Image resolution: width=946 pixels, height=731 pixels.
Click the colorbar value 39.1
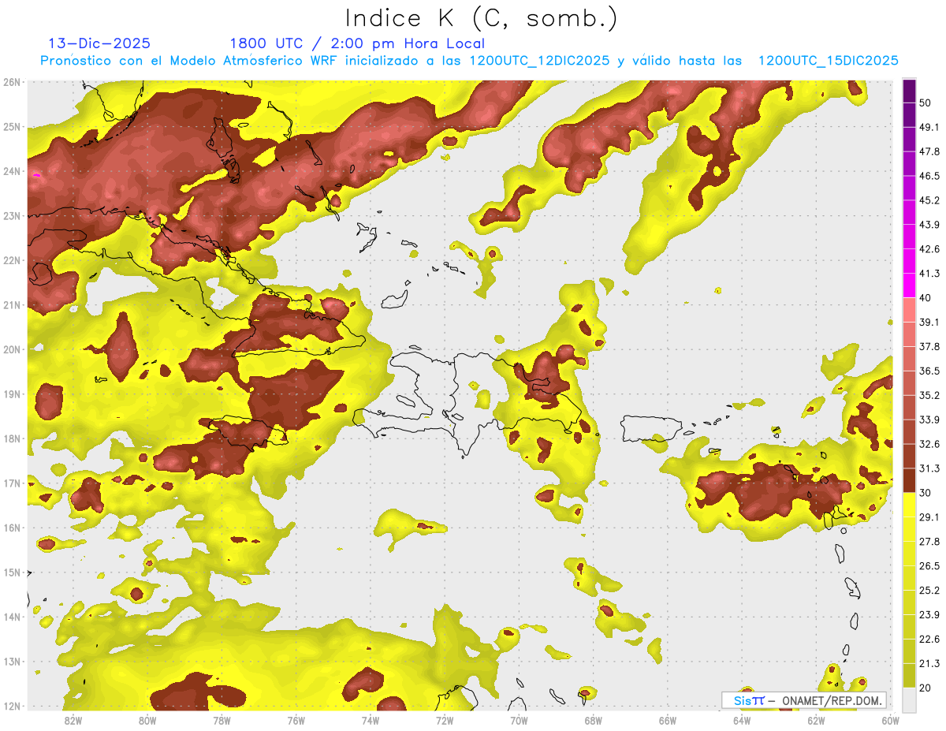(929, 322)
